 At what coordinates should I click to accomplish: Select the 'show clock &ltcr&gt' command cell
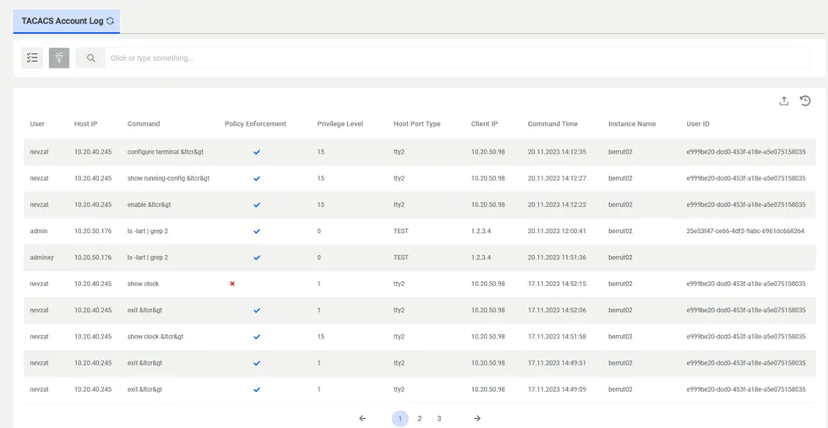click(x=155, y=337)
